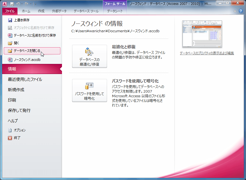Click the 最適化と修復 heading text
Screen dimensions: 246x180
click(124, 47)
